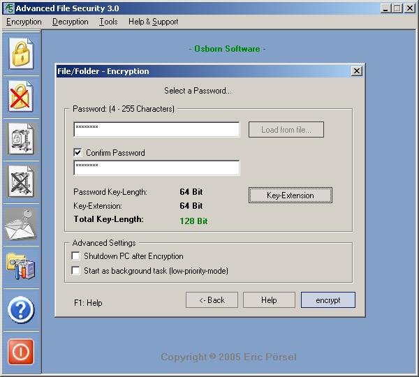This screenshot has height=377, width=419.
Task: Close the File/Folder - Encryption dialog
Action: [x=357, y=71]
